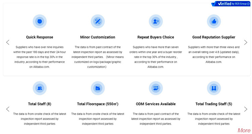
Task: Open the More link
Action: (244, 130)
